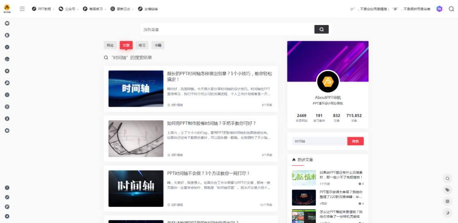Image resolution: width=458 pixels, height=223 pixels.
Task: Expand the PPT教程 dropdown menu
Action: point(43,9)
